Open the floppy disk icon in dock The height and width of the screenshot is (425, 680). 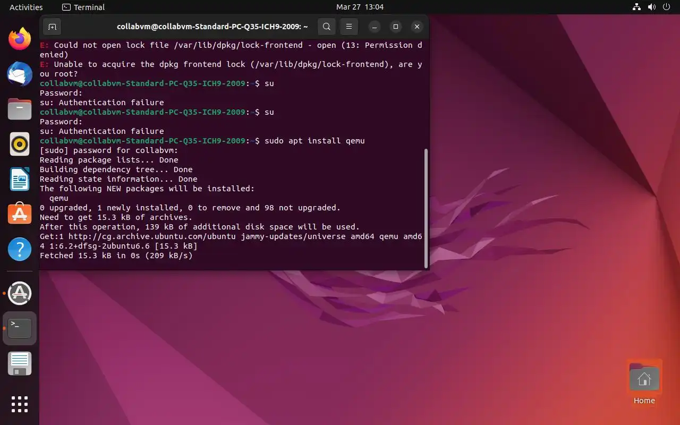click(x=20, y=363)
